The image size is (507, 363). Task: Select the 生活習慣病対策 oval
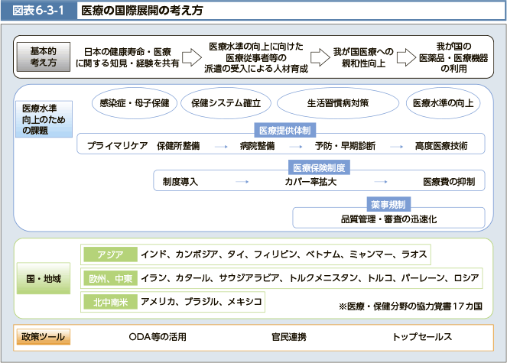tap(338, 102)
